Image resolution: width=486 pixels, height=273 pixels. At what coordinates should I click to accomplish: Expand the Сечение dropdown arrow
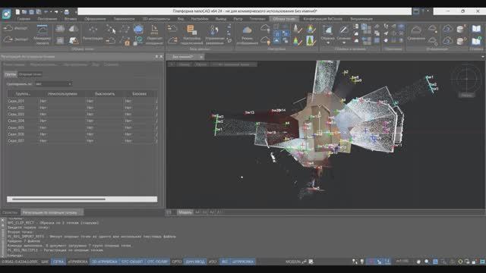pos(343,43)
